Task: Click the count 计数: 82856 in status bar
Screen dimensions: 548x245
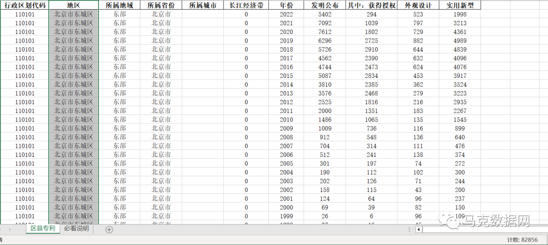Action: [522, 240]
